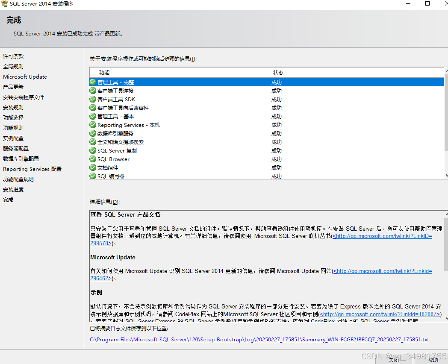Click the success icon next to SQL Server 复制
This screenshot has height=364, width=448.
click(92, 150)
